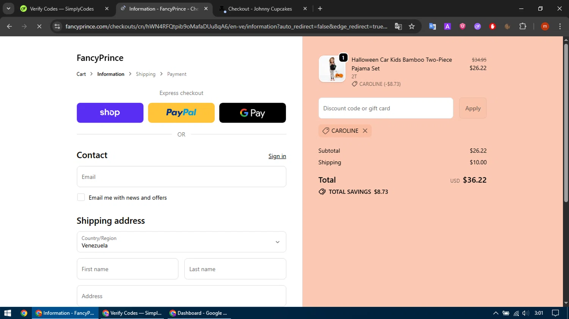
Task: Close the Verify Codes tab
Action: click(107, 9)
